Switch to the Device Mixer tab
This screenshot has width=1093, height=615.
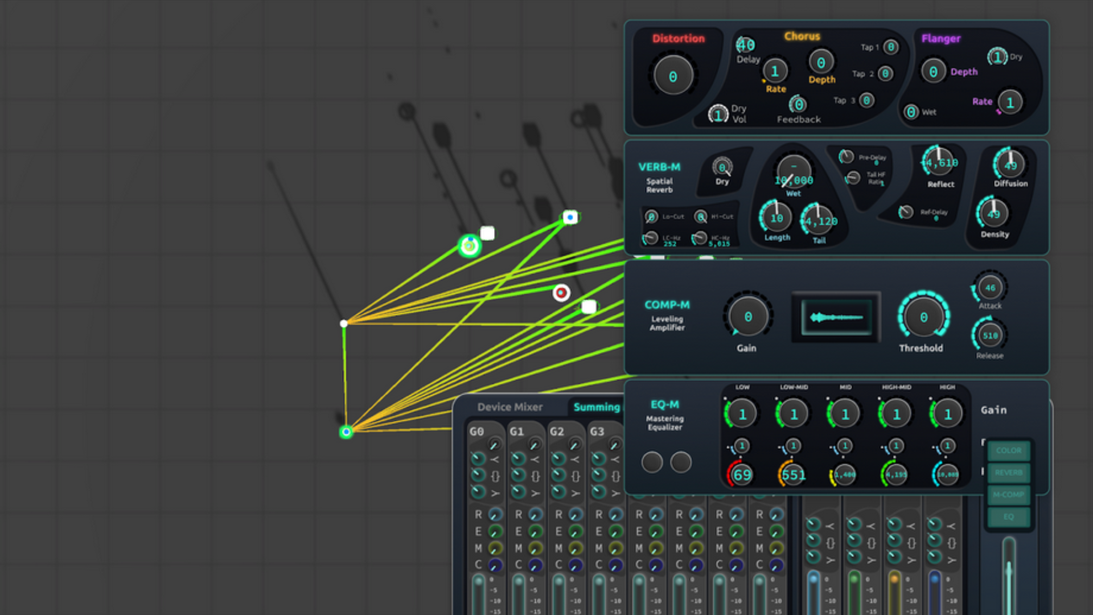click(x=509, y=407)
